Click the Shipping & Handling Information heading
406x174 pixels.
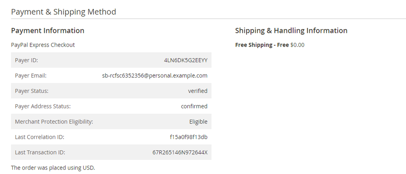(x=291, y=30)
